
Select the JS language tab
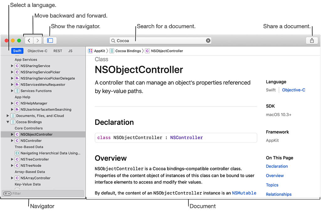[70, 51]
